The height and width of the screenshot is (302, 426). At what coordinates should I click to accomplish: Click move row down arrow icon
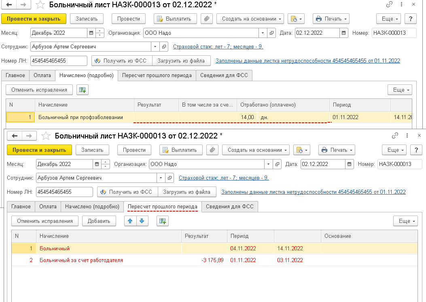pos(142,221)
